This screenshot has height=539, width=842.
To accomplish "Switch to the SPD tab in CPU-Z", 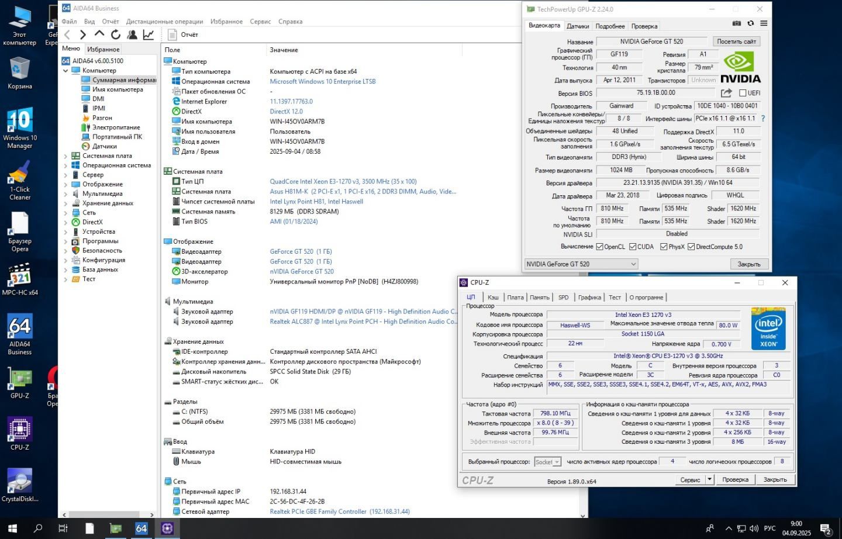I will click(563, 298).
